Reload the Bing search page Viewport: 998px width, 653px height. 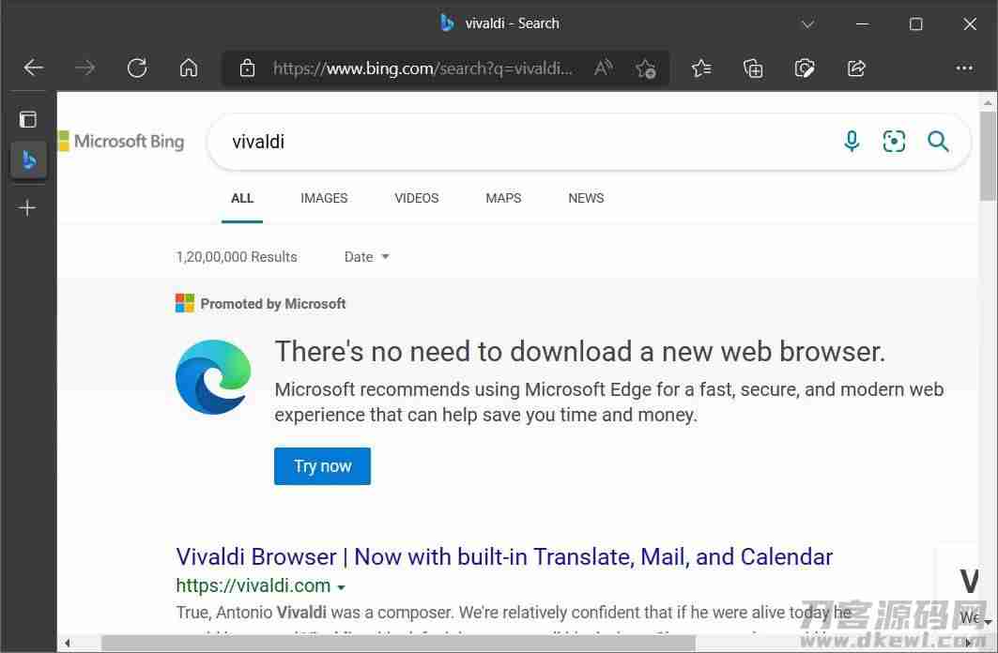point(137,68)
